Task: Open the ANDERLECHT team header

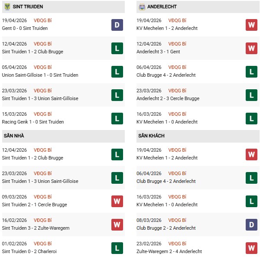Action: 162,7
